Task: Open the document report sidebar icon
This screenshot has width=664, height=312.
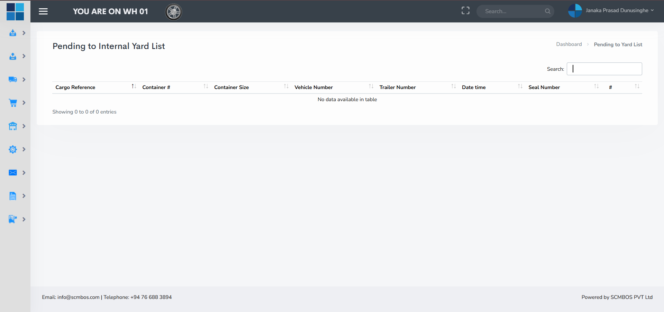Action: click(x=13, y=196)
